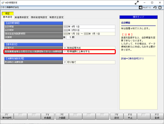The image size is (164, 124).
Task: Switch to the 基本設定 tab
Action: coord(8,17)
